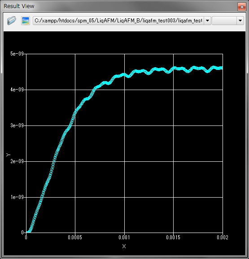This screenshot has height=259, width=249.
Task: Click the 2e-09 Y axis tick label
Action: tap(17, 161)
